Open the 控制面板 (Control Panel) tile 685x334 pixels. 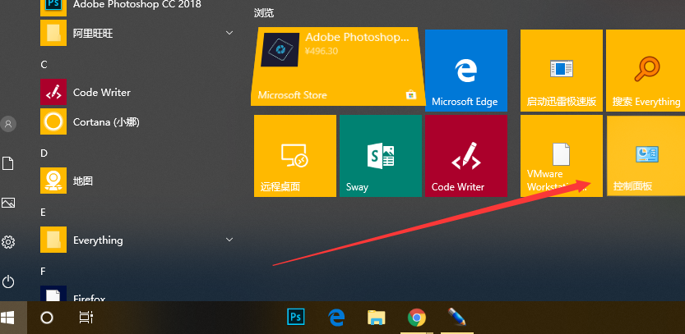click(x=645, y=156)
